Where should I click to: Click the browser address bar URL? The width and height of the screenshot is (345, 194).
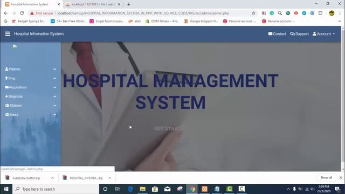(x=143, y=13)
